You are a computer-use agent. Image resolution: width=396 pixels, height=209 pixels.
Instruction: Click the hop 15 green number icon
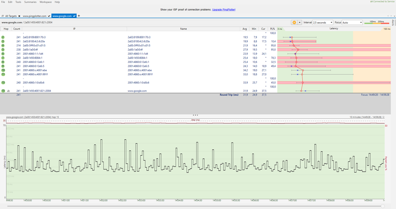pyautogui.click(x=3, y=91)
